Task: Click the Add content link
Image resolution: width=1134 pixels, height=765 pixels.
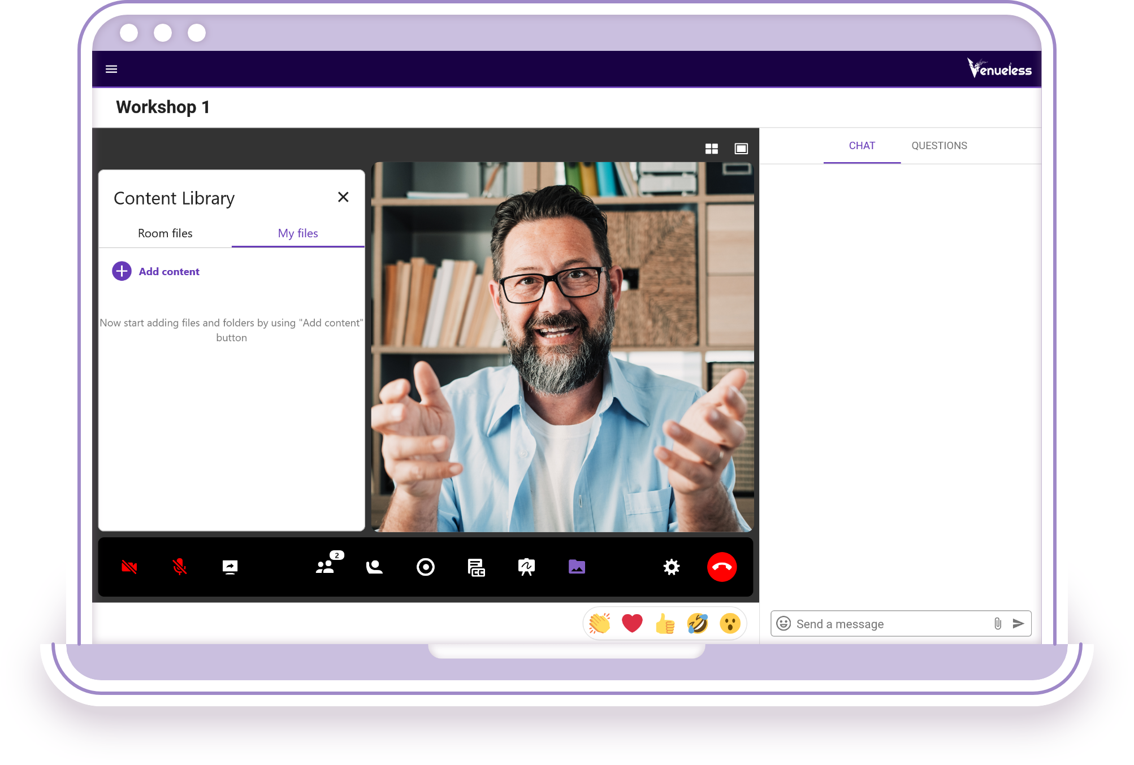Action: click(169, 272)
